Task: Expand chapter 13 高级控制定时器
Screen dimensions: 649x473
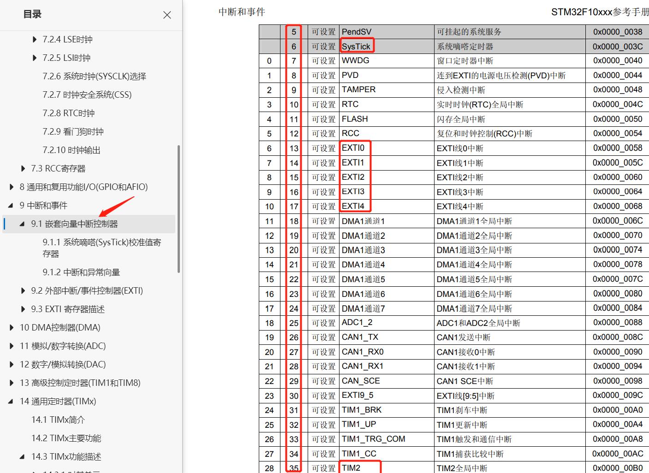Action: pyautogui.click(x=12, y=383)
